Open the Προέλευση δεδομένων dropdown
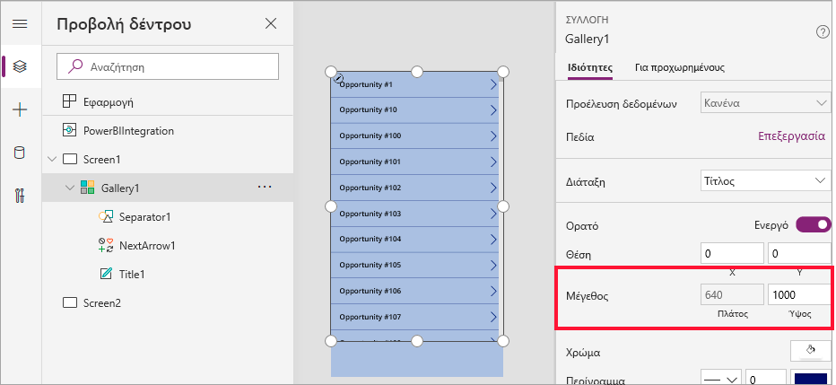 click(764, 103)
